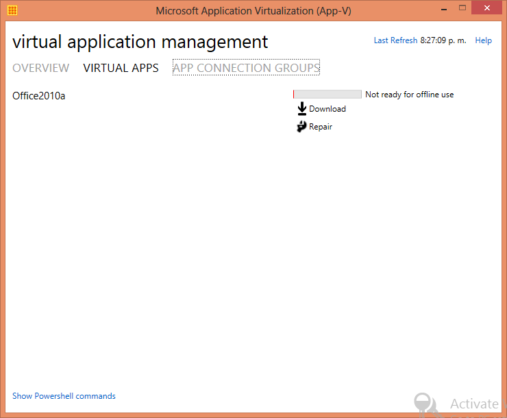Click the App-V title bar icon
This screenshot has height=418, width=507.
[x=12, y=10]
